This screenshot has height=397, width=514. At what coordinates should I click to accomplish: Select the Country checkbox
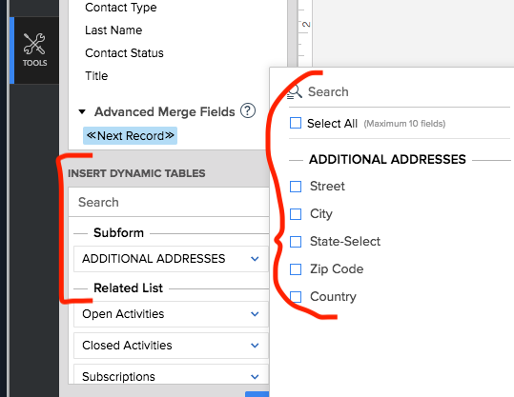tap(296, 297)
